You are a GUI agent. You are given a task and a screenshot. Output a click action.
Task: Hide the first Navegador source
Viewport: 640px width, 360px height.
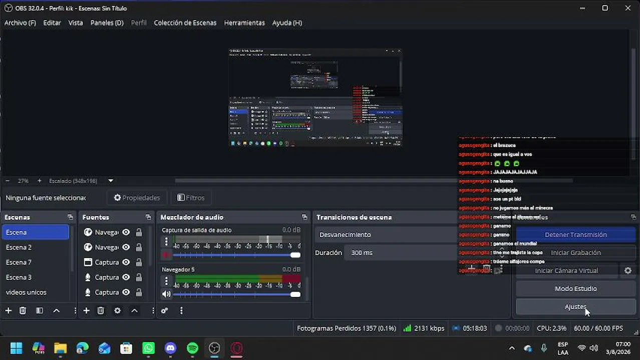(126, 232)
